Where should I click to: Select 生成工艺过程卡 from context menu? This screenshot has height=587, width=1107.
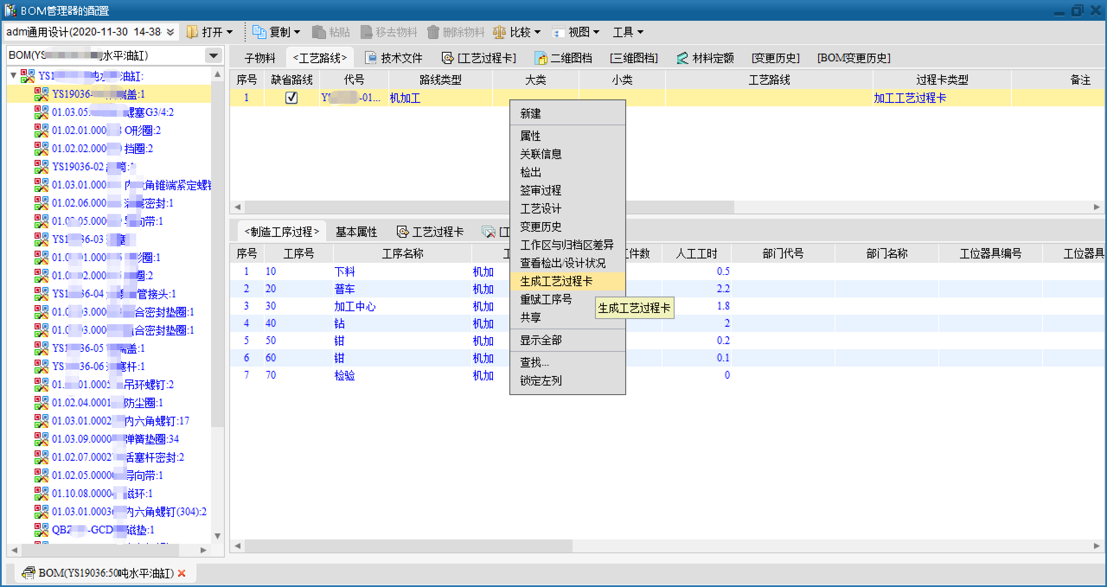[556, 281]
